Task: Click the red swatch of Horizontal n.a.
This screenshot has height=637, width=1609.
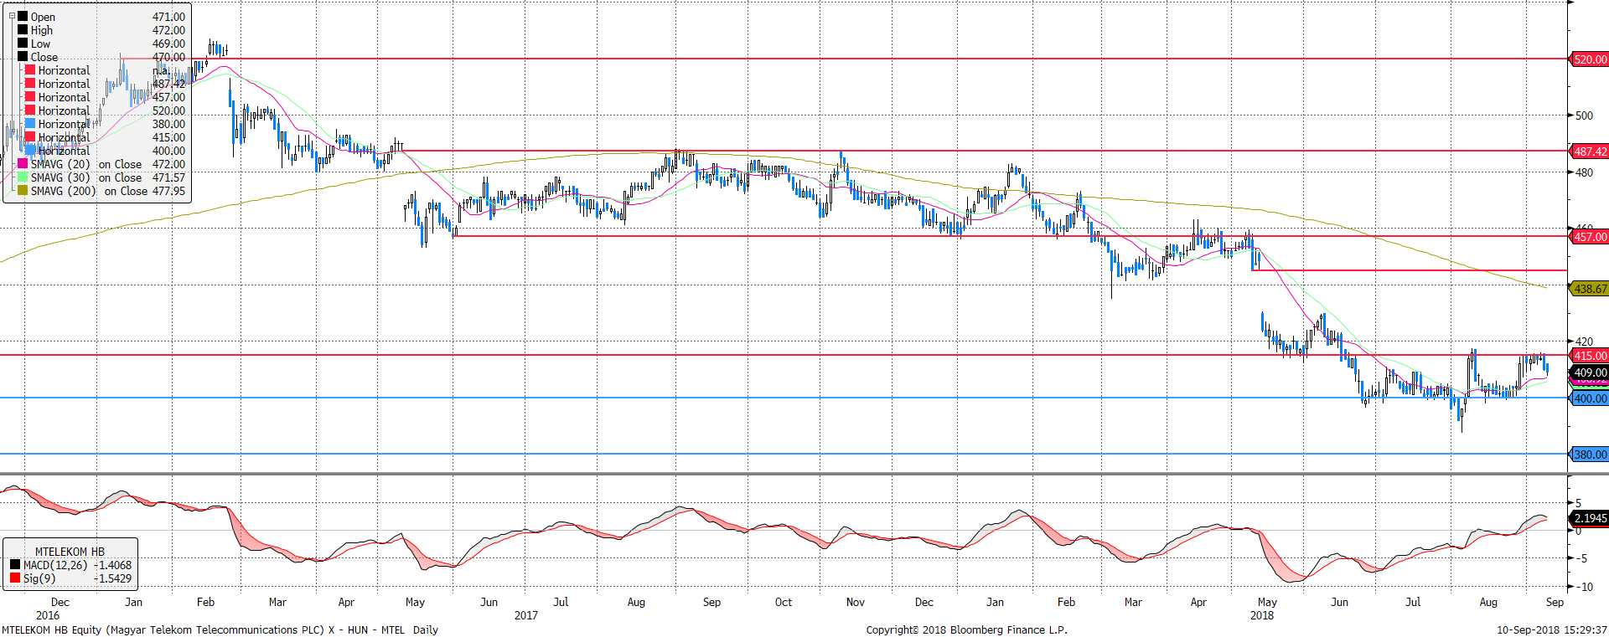Action: click(x=30, y=69)
